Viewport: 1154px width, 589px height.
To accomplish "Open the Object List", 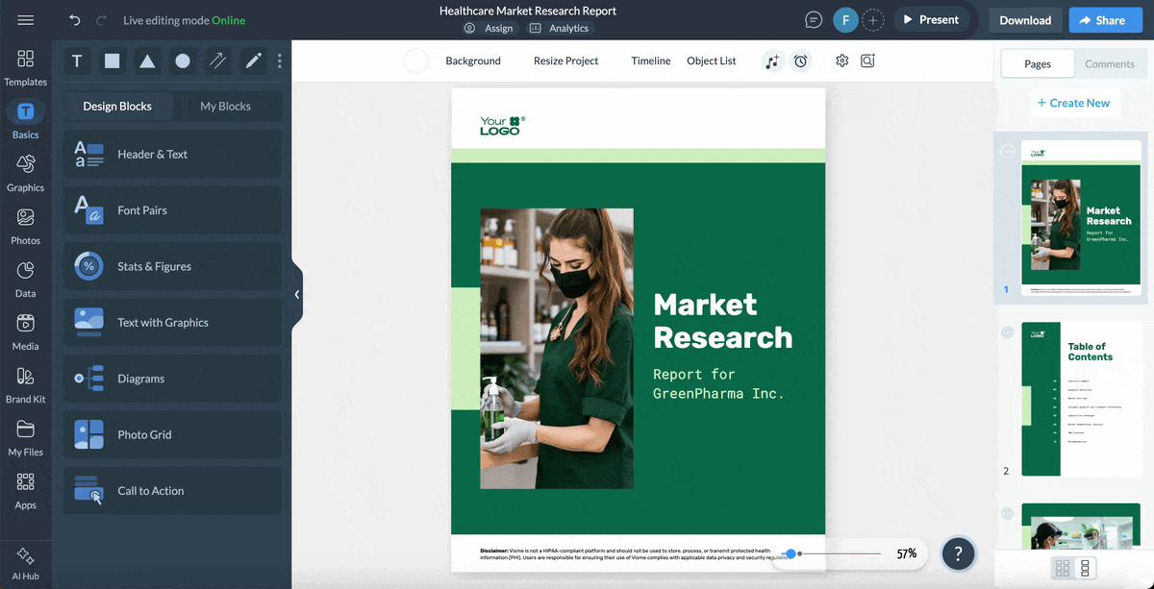I will (x=711, y=61).
